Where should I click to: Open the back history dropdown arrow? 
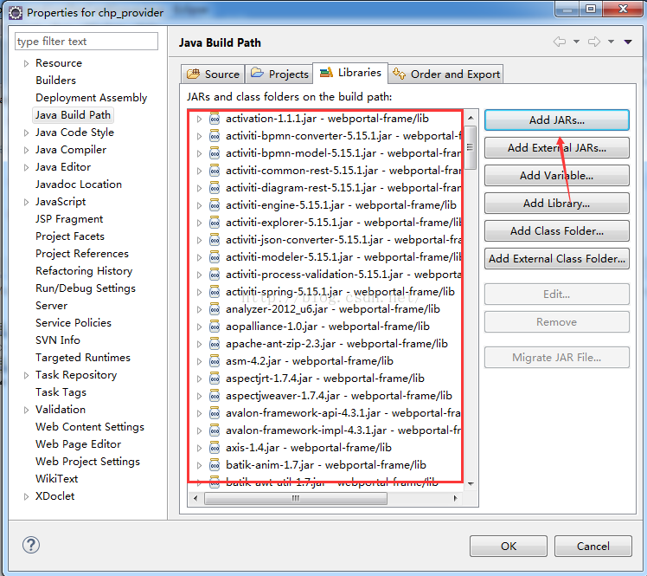click(x=576, y=42)
